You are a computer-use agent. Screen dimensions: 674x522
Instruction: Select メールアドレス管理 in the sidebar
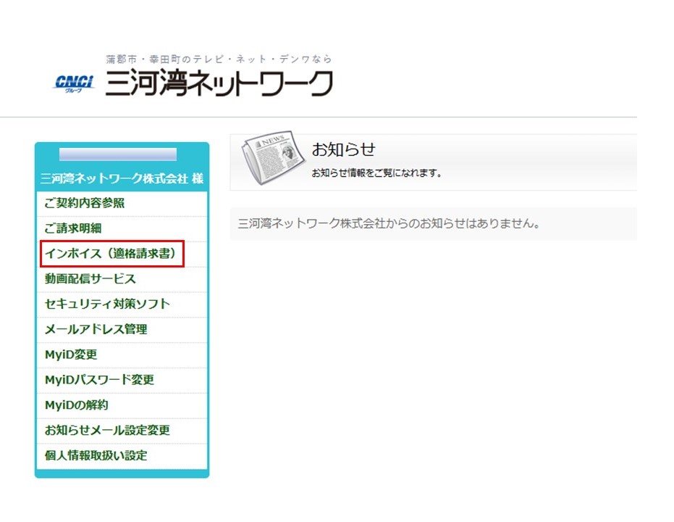tap(96, 329)
